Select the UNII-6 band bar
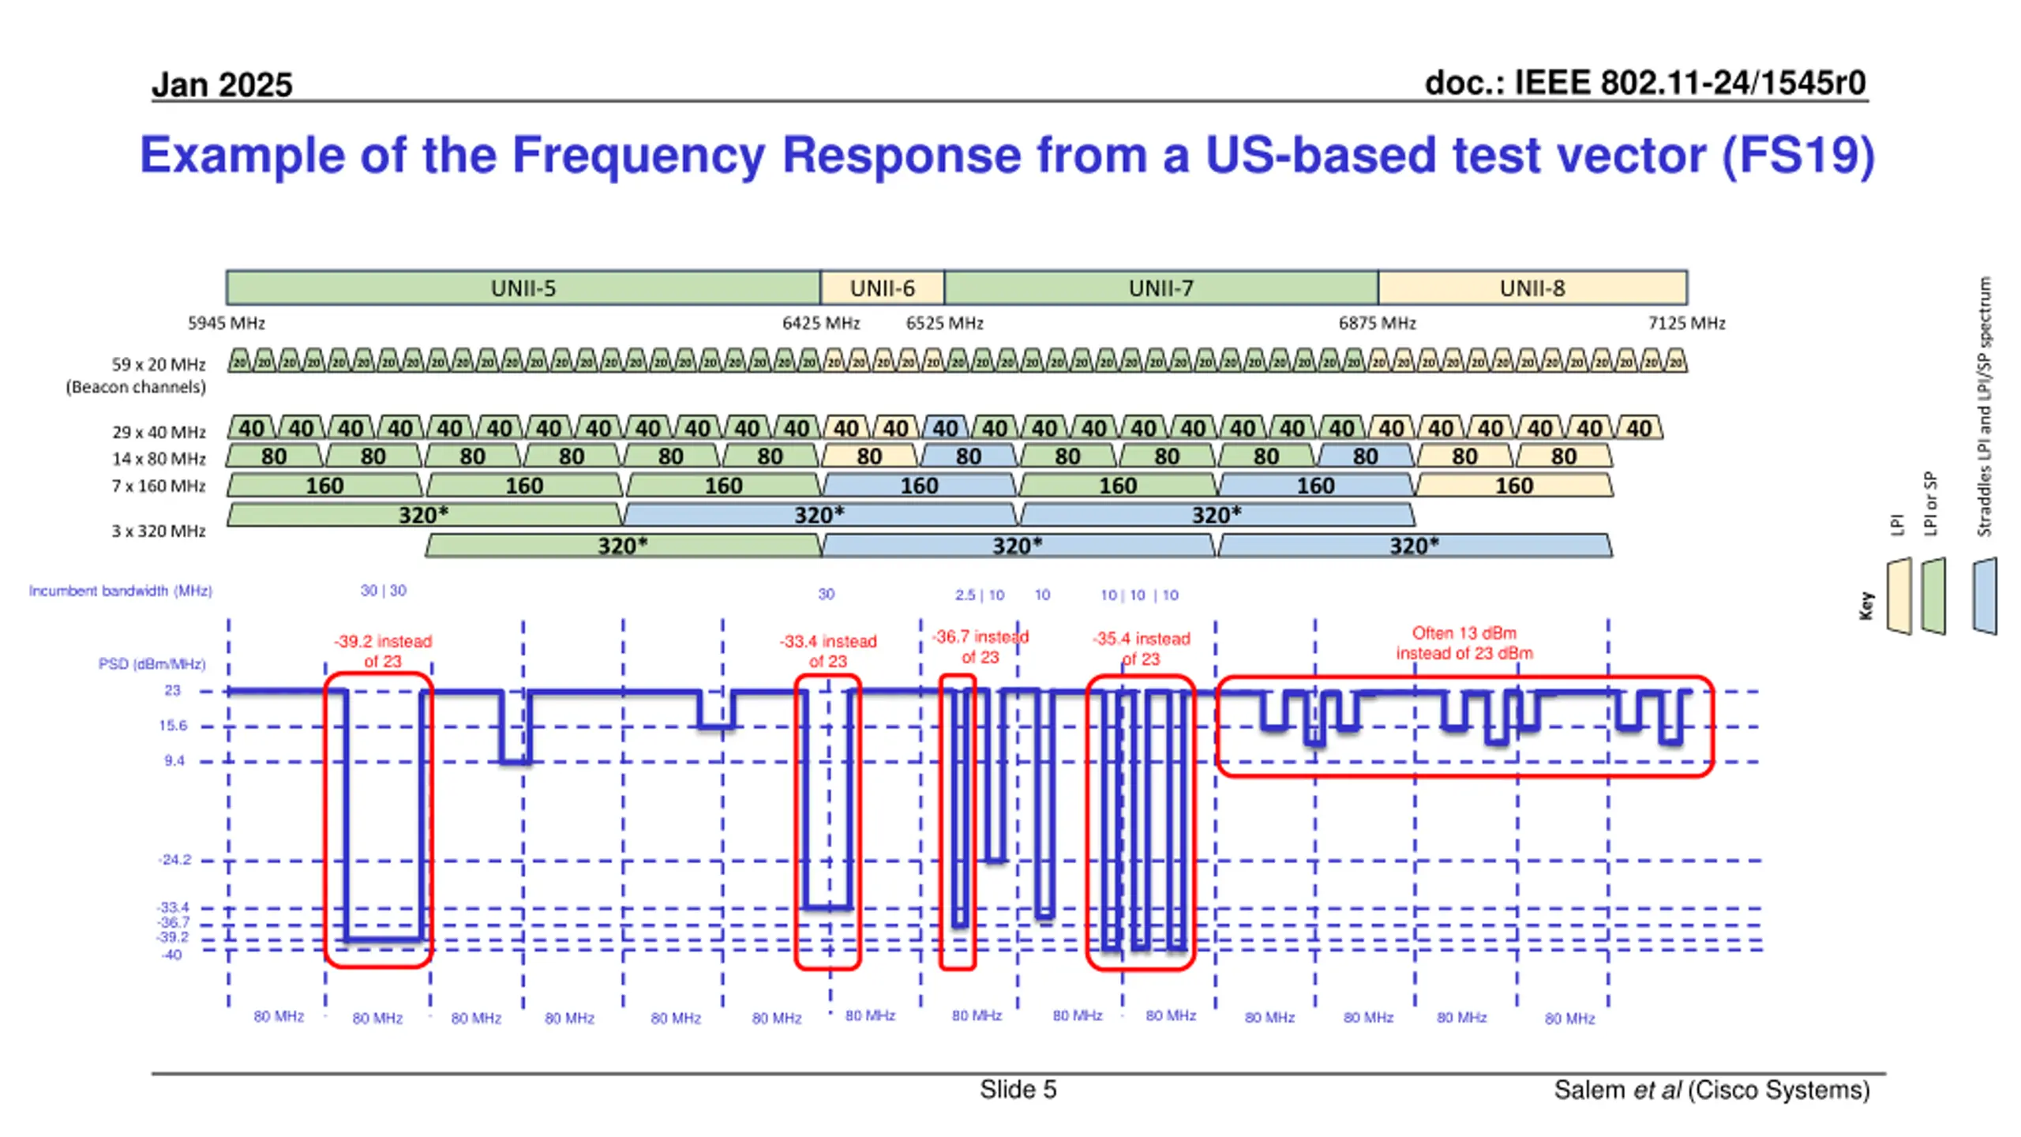The height and width of the screenshot is (1137, 2021). [x=882, y=288]
